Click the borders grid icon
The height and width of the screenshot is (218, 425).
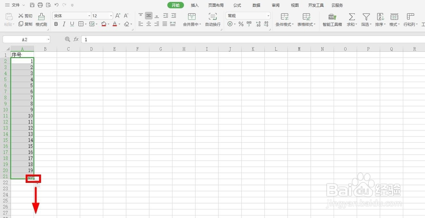point(81,24)
